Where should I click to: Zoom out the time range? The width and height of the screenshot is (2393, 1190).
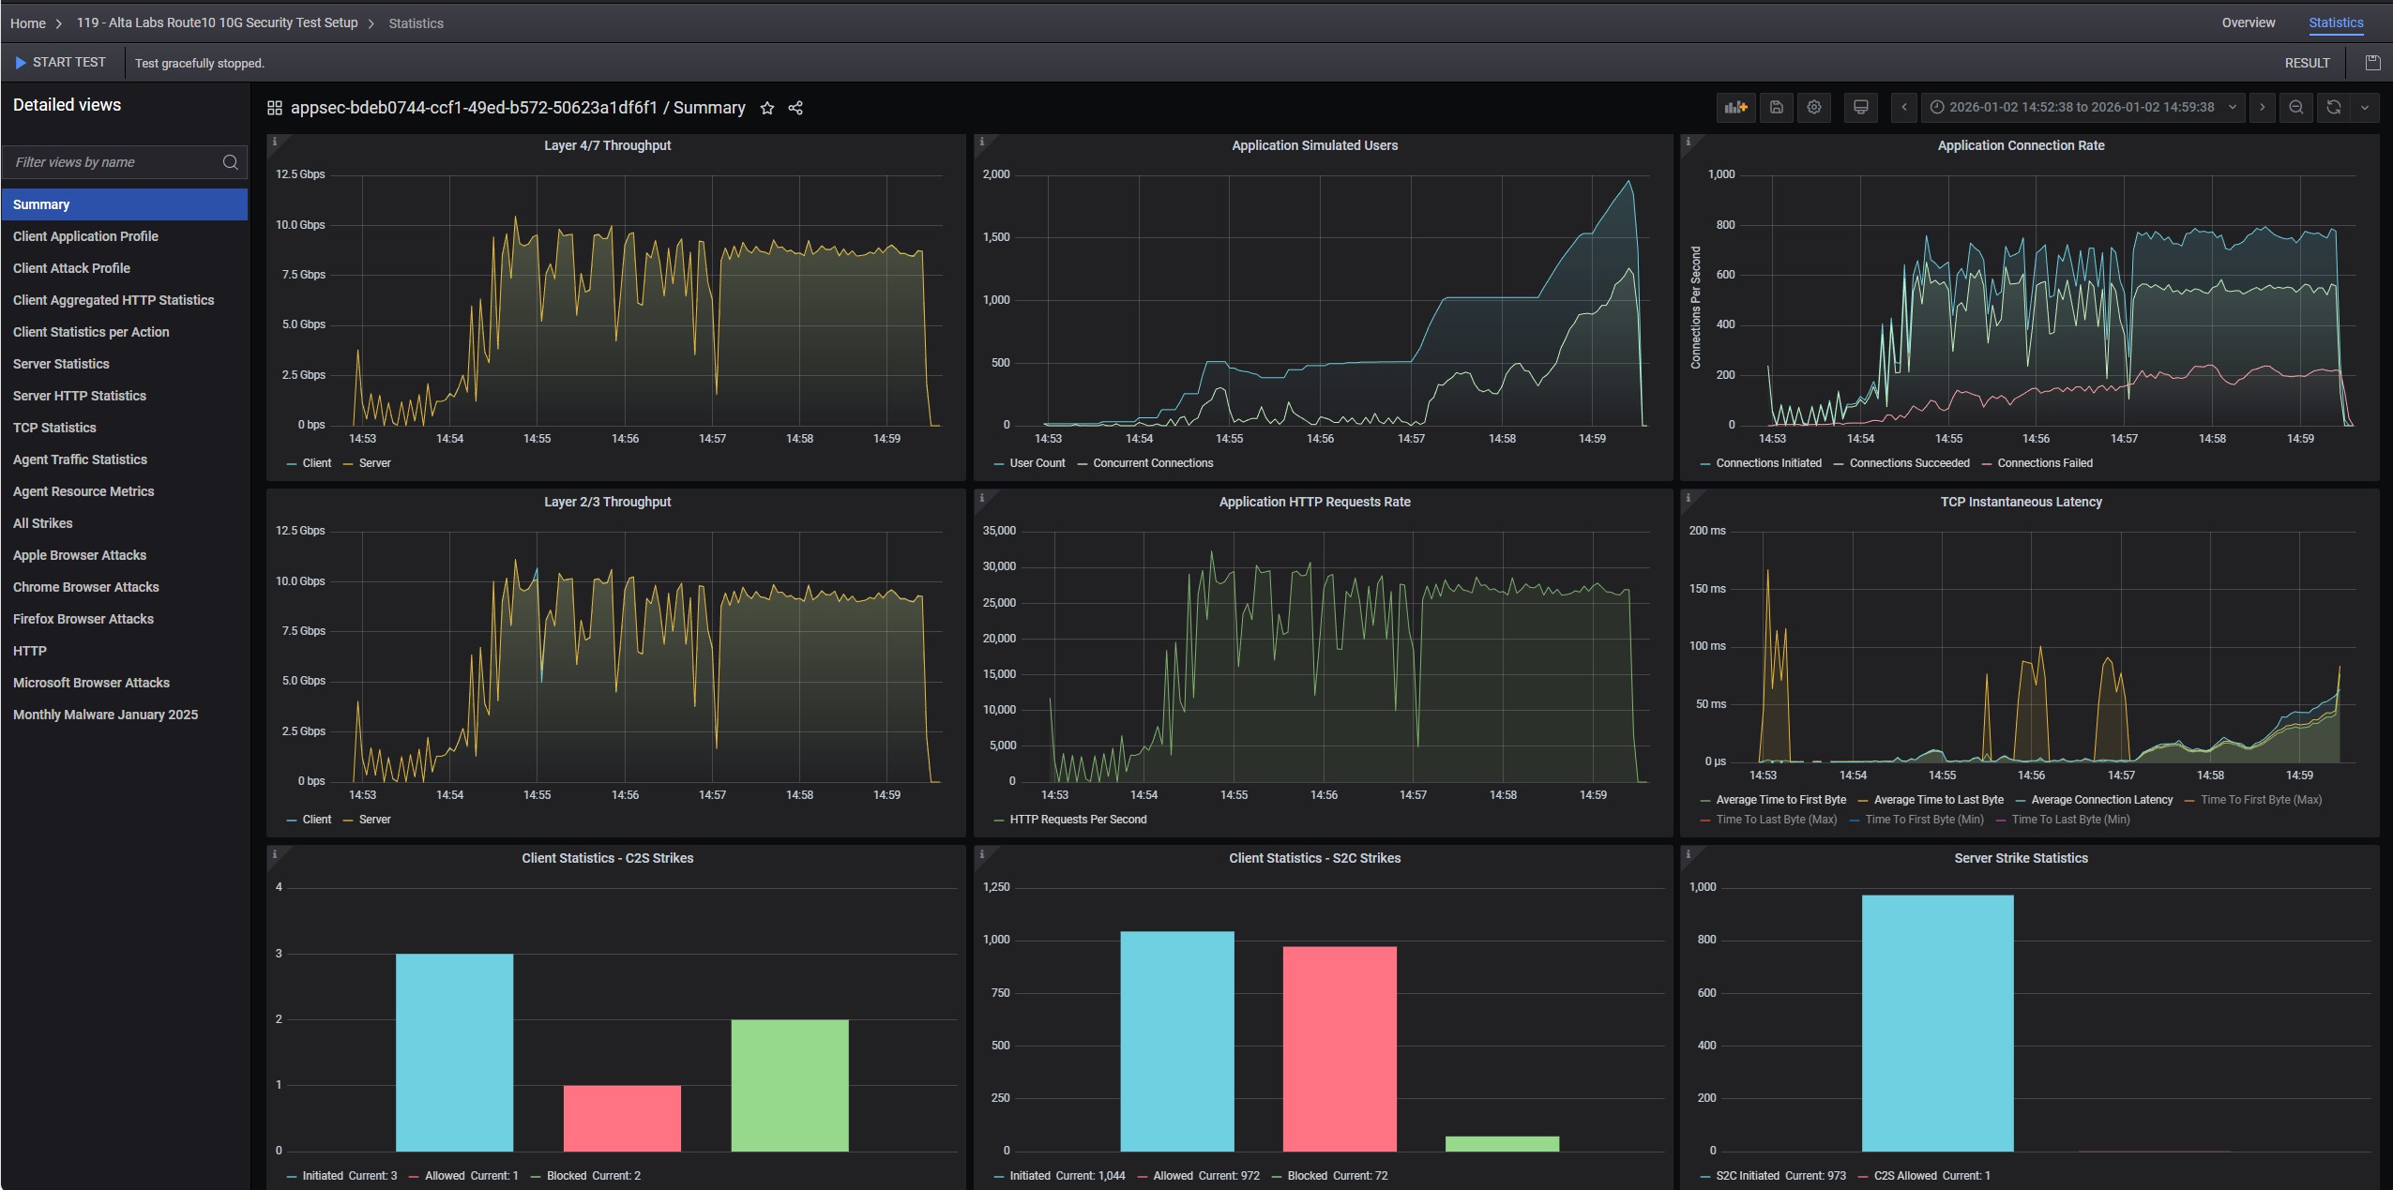point(2295,108)
